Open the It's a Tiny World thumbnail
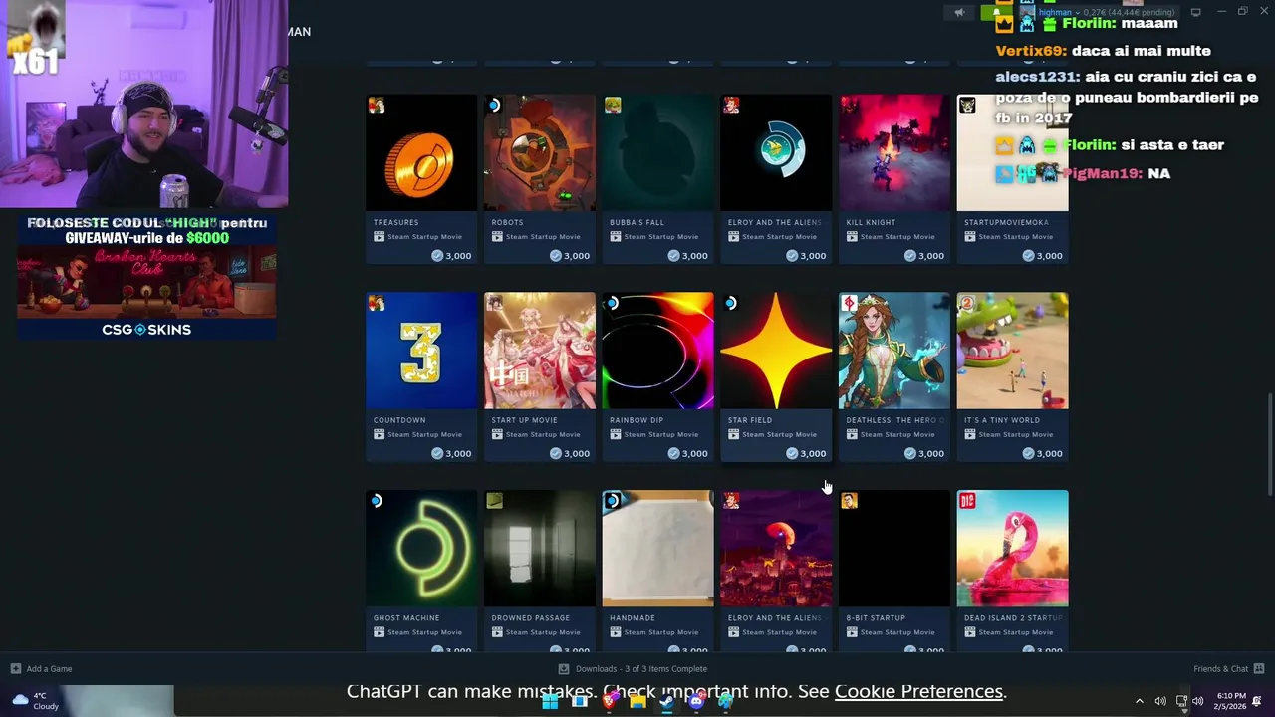The width and height of the screenshot is (1275, 717). (x=1013, y=351)
